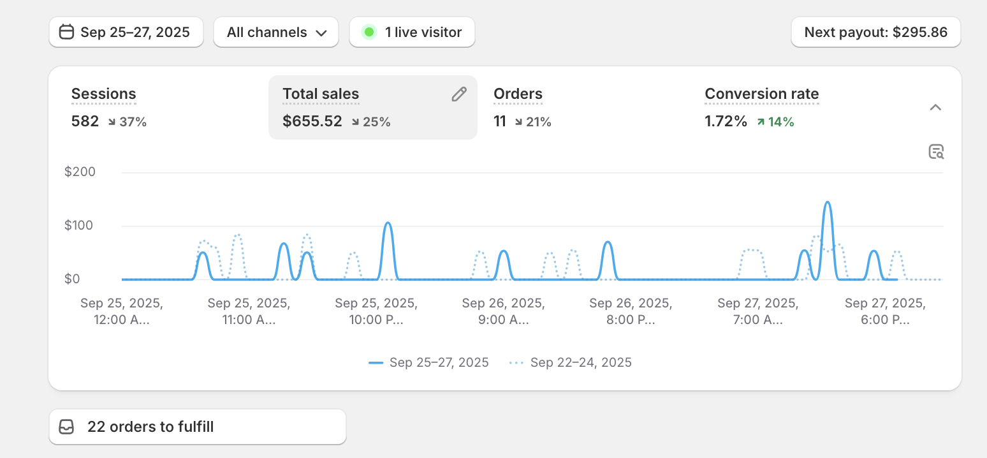
Task: Click the green live visitor indicator dot
Action: tap(369, 32)
